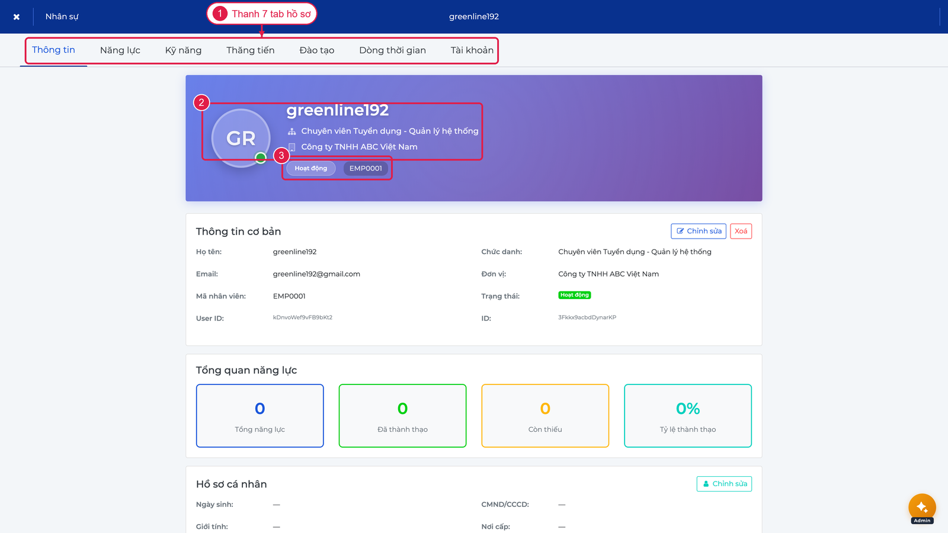Select the Đào tạo tab
Viewport: 948px width, 533px height.
(x=317, y=50)
